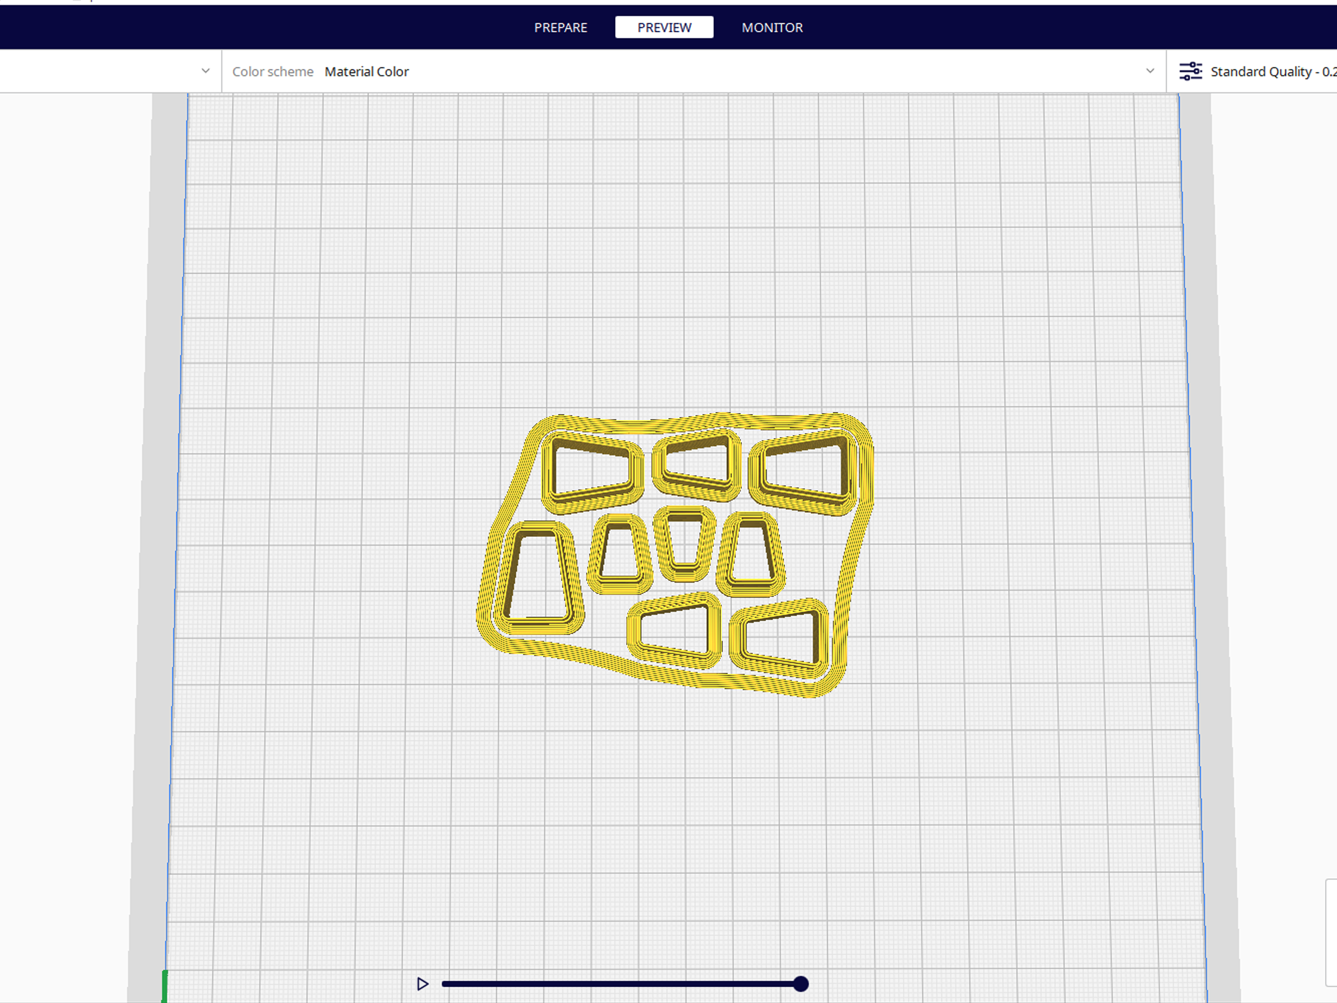Viewport: 1337px width, 1003px height.
Task: Select the active PREVIEW tab
Action: (664, 27)
